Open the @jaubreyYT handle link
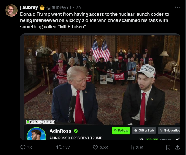Screen dimensions: 186x155 point(59,7)
